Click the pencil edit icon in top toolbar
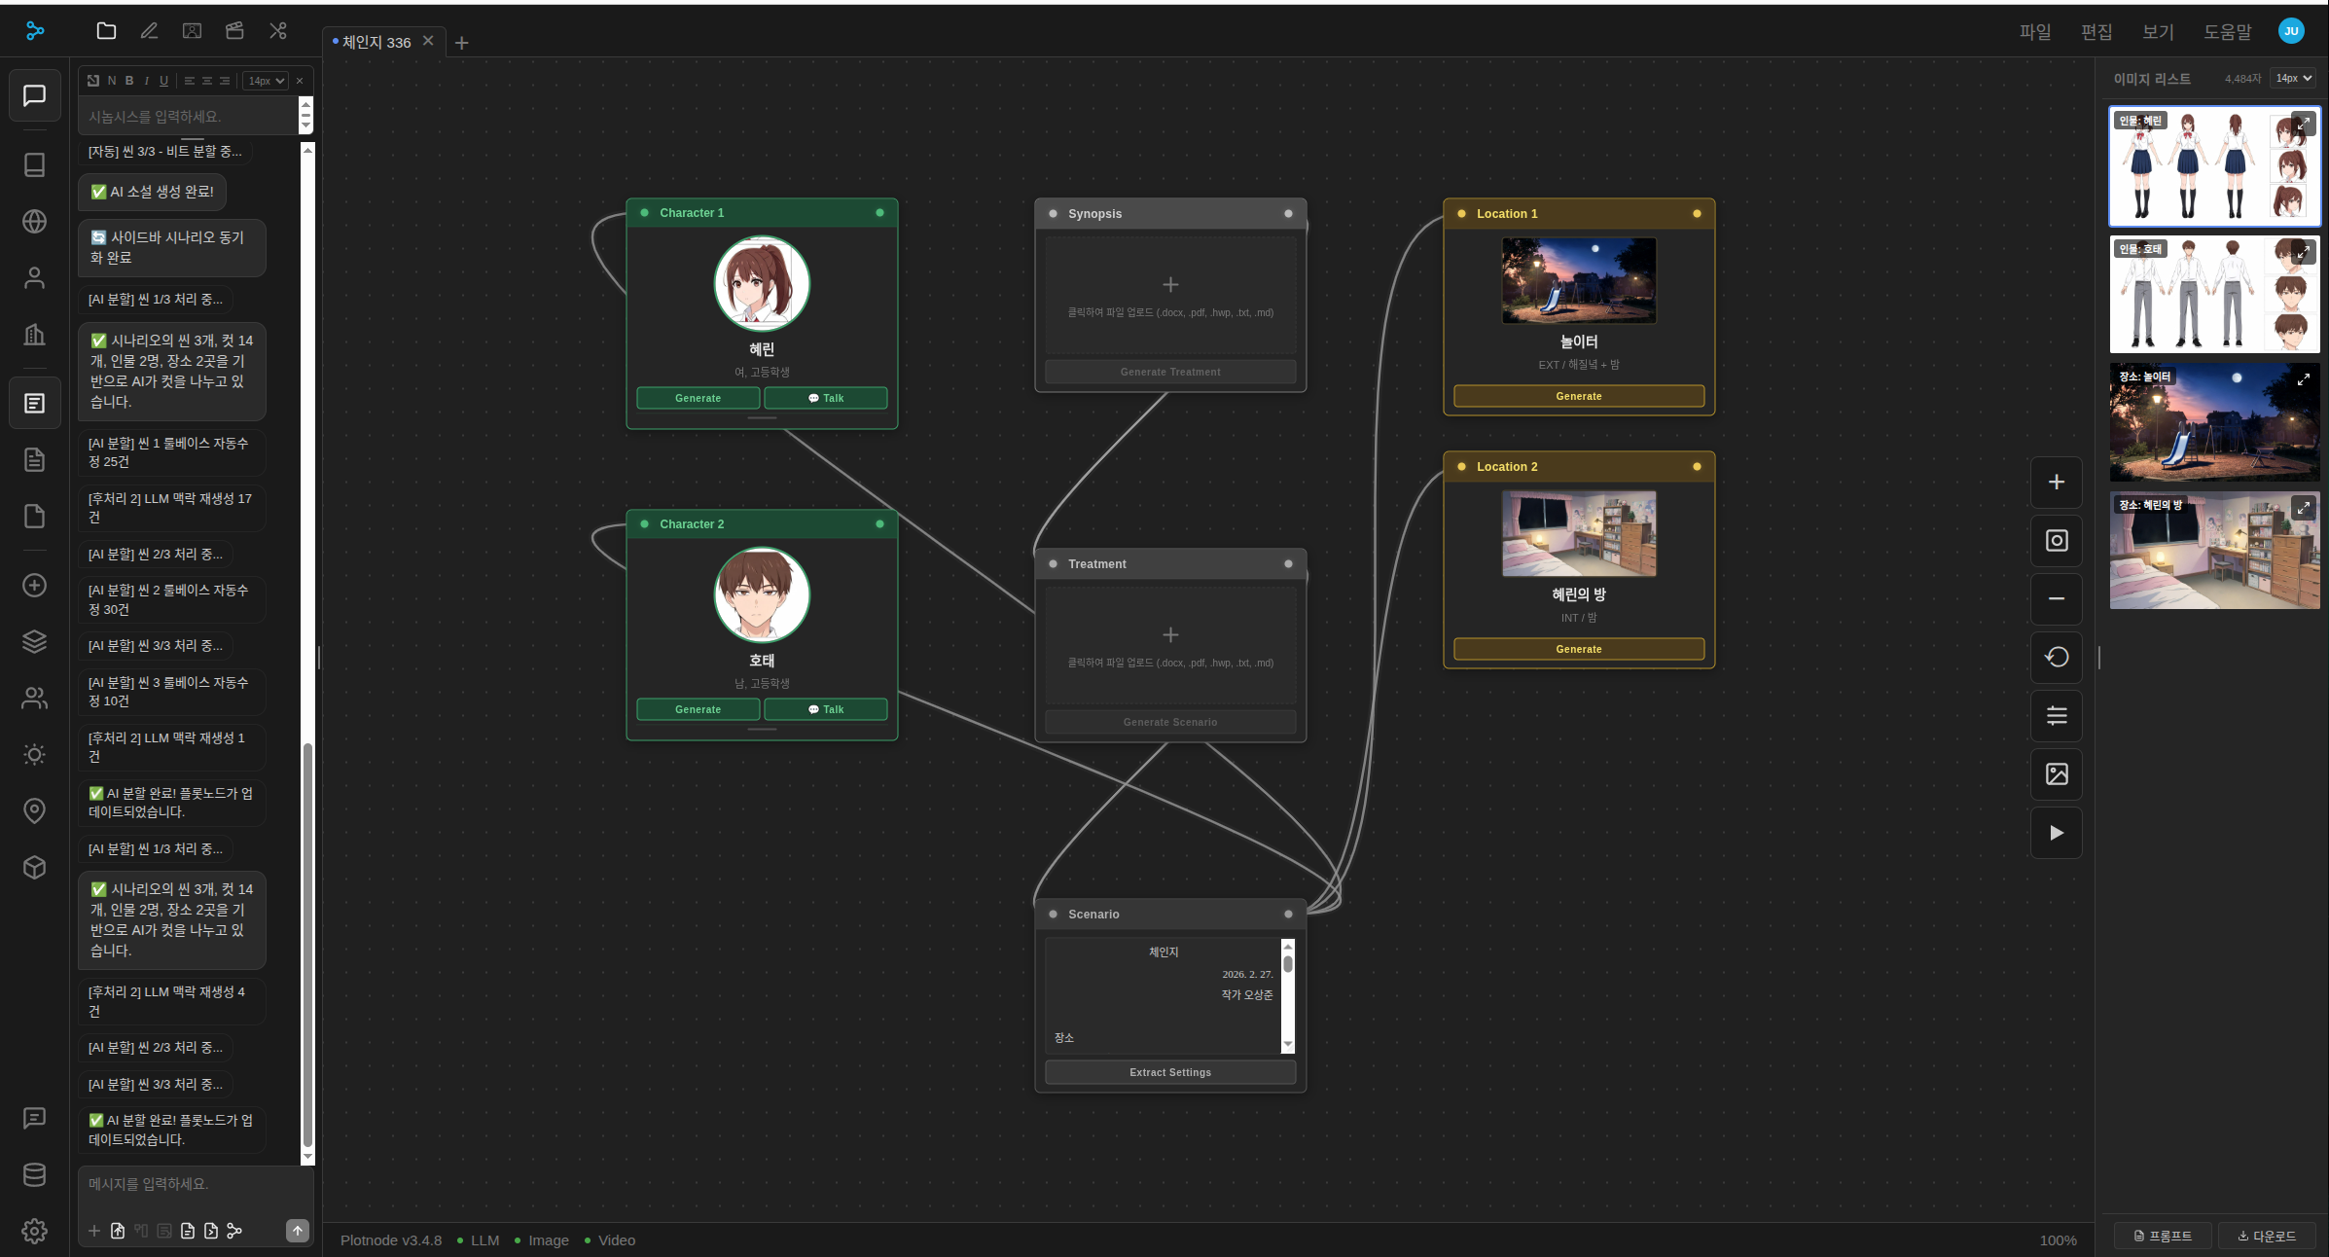 (149, 31)
